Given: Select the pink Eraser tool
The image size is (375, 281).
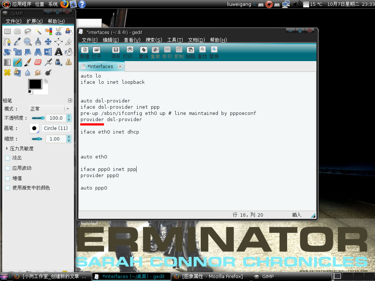Looking at the screenshot, I should (38, 62).
